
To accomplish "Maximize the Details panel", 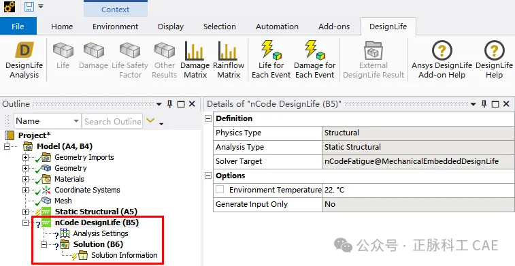I will [x=495, y=105].
